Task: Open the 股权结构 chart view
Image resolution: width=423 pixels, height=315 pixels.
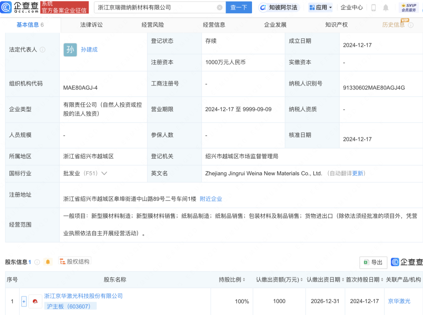Action: pos(73,262)
